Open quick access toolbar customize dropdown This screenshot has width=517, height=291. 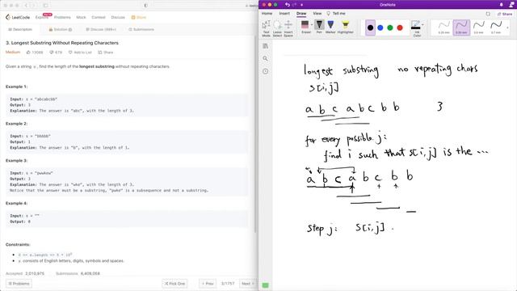pos(301,5)
